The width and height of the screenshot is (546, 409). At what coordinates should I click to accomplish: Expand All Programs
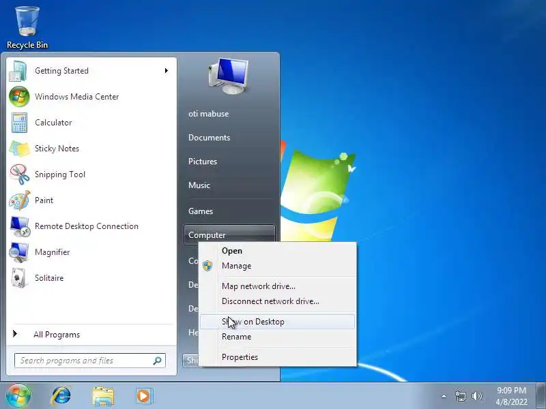(57, 335)
